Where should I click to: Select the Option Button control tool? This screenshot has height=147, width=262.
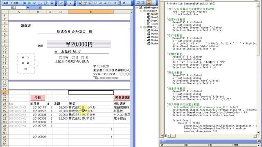(x=110, y=3)
